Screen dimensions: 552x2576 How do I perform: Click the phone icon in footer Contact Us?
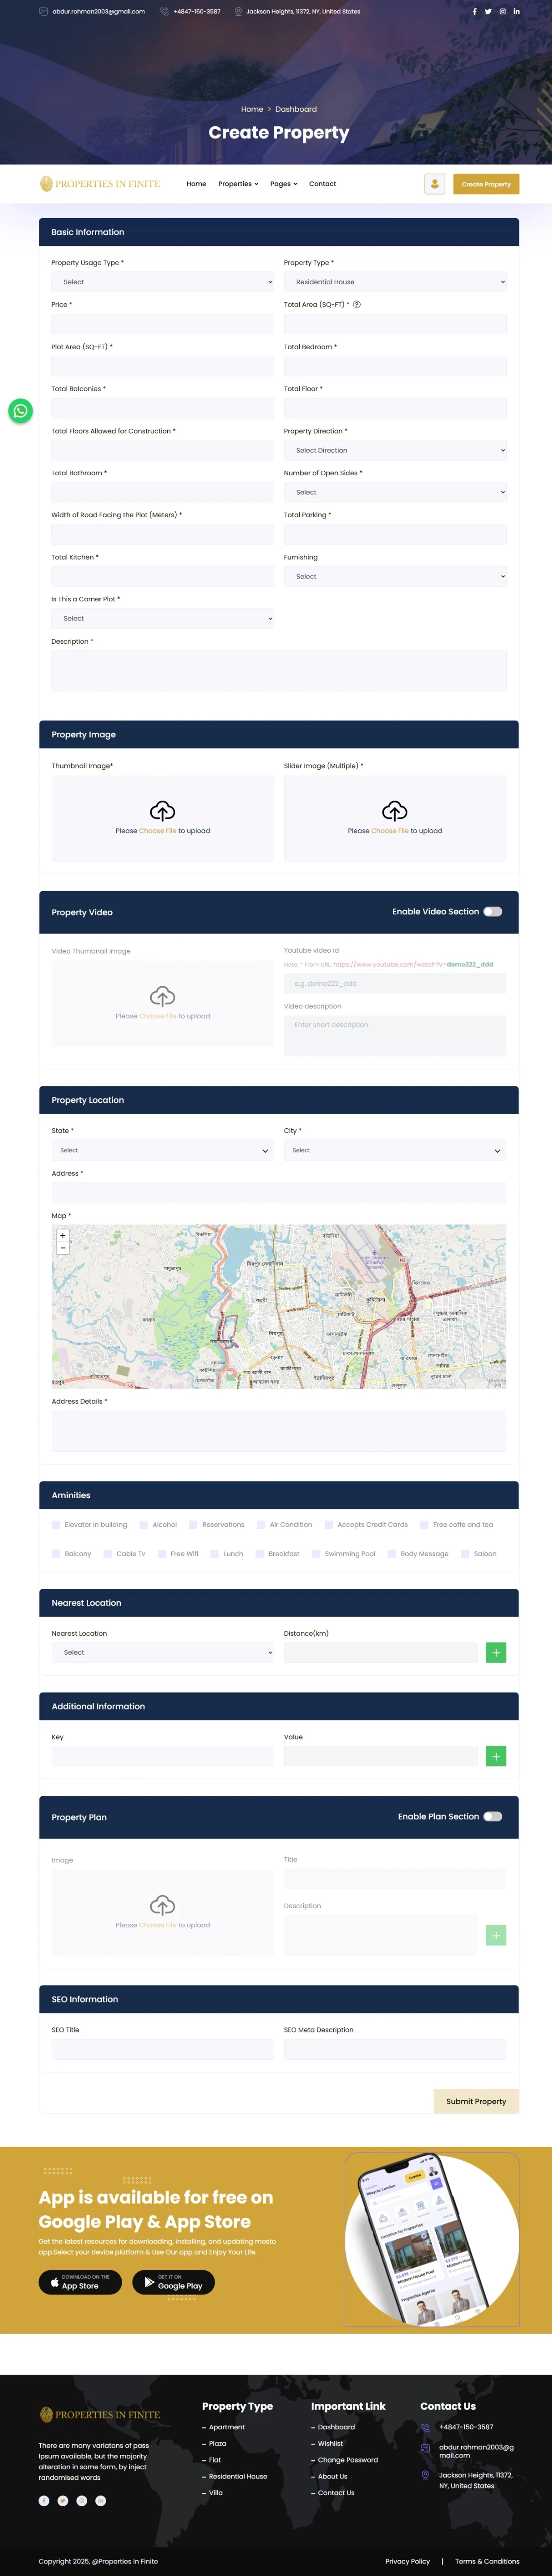coord(425,2427)
